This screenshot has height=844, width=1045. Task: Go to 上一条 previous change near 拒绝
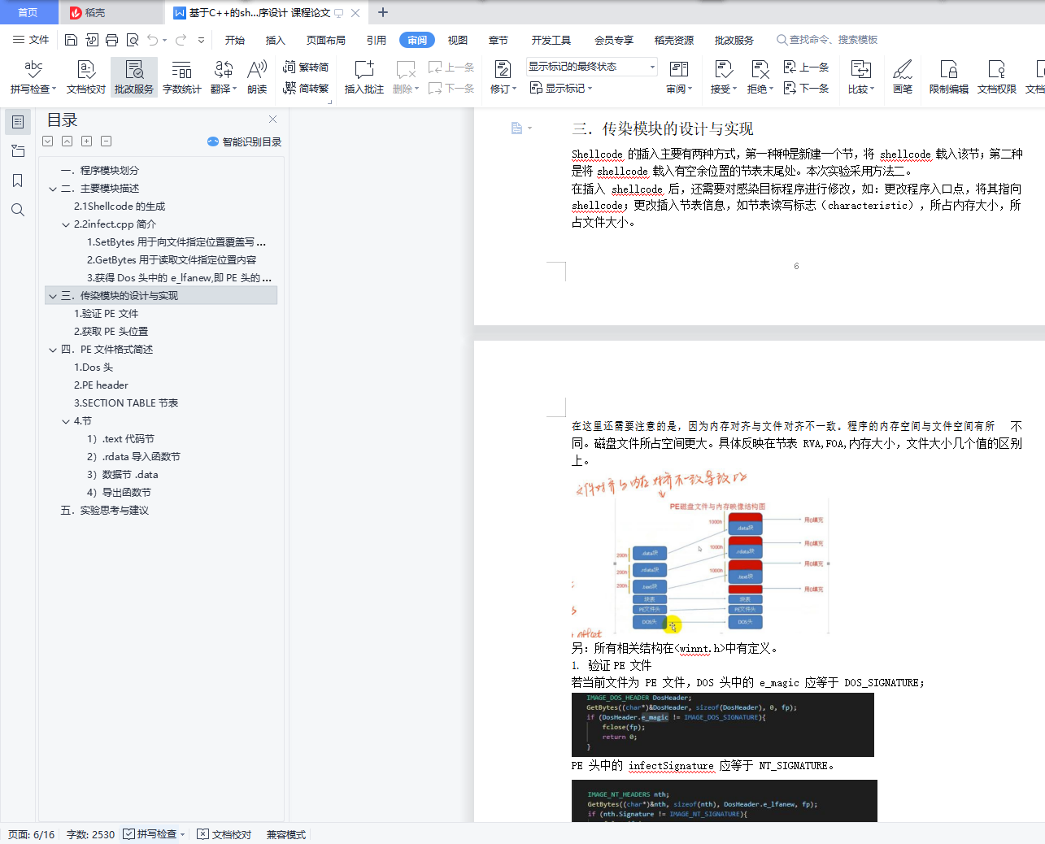(x=806, y=67)
